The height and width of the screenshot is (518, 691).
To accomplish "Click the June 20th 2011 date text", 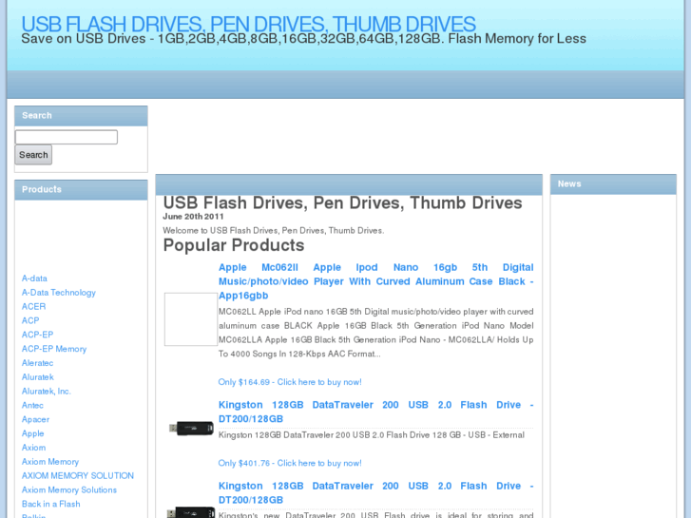I will [193, 217].
